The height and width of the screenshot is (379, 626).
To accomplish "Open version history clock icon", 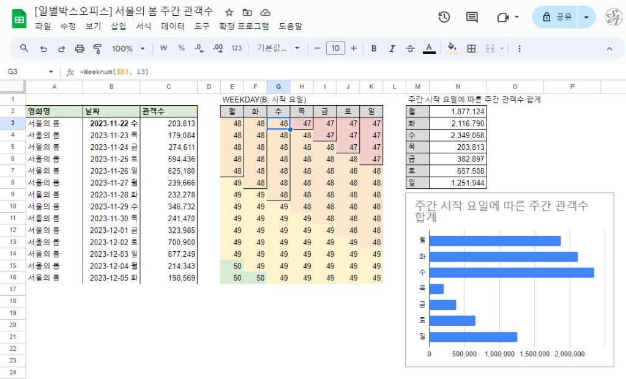I will pyautogui.click(x=444, y=17).
